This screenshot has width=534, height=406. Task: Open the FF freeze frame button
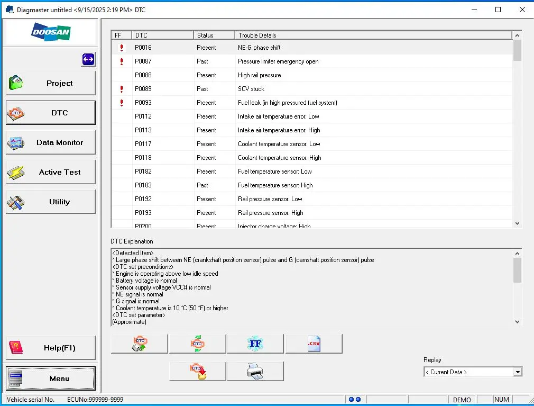click(255, 344)
